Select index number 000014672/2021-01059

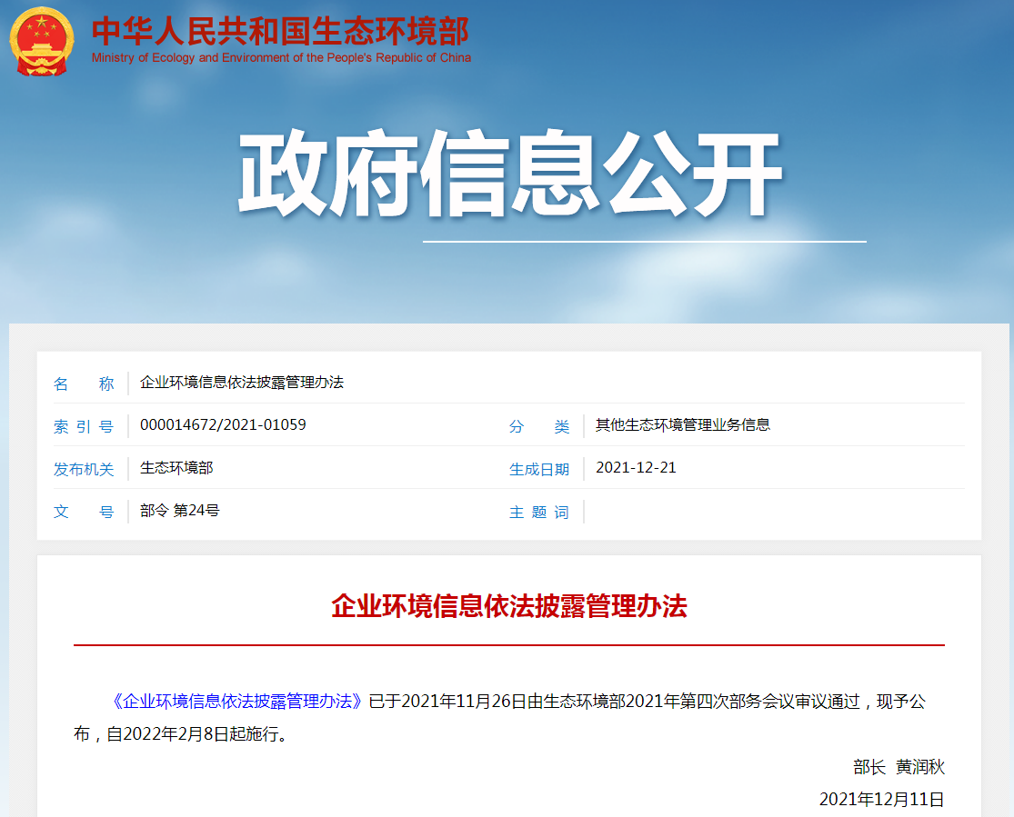(223, 424)
